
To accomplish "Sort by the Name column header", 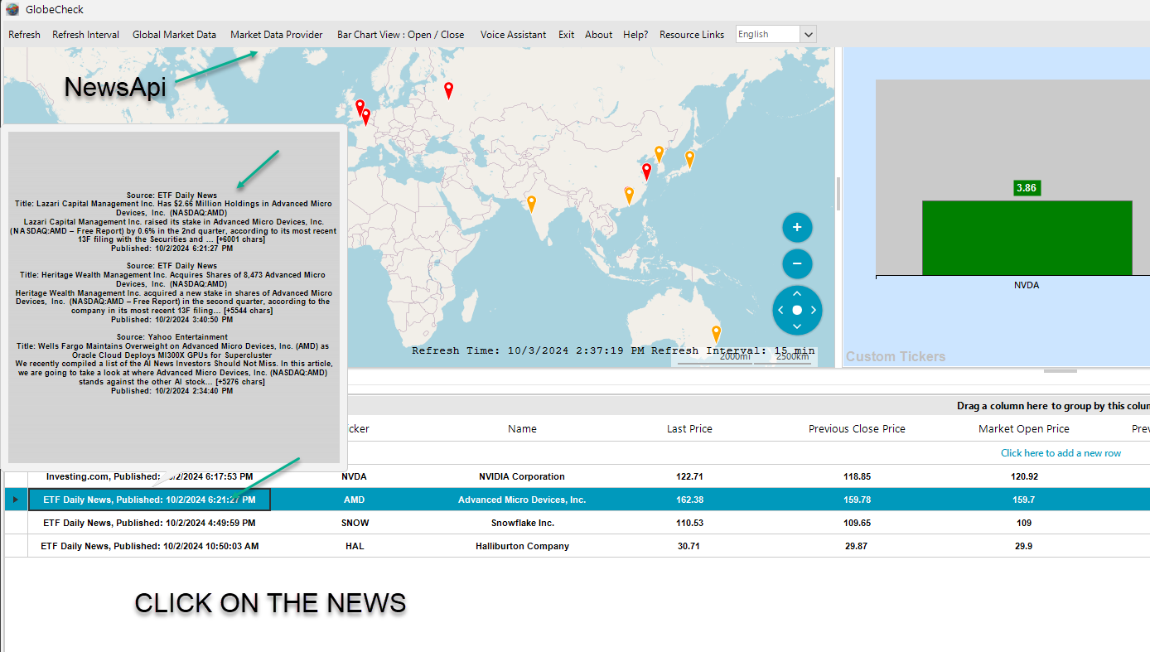I will tap(522, 429).
